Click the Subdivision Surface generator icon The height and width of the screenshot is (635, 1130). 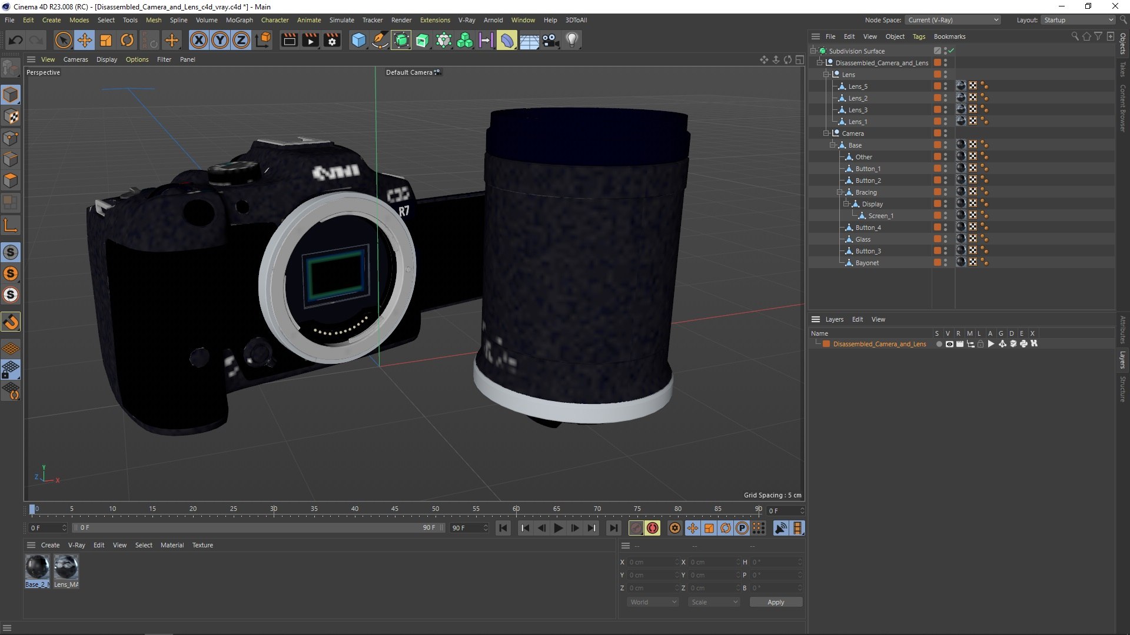coord(401,40)
